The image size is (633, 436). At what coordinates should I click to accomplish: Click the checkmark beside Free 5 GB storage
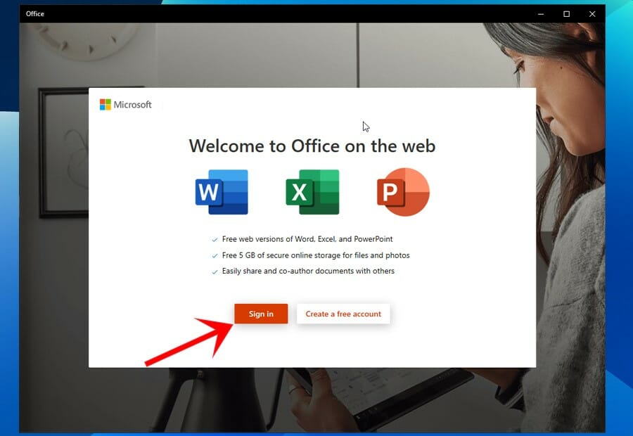(215, 256)
